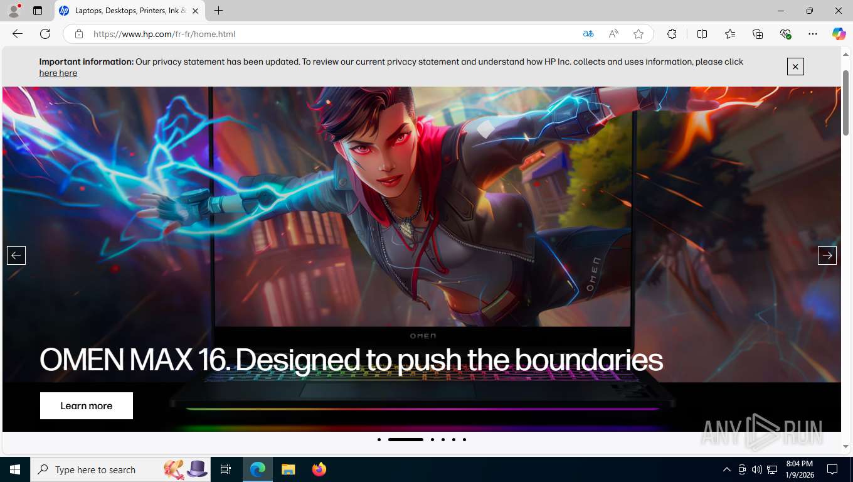Viewport: 853px width, 482px height.
Task: Open the volume speaker control
Action: (x=756, y=469)
